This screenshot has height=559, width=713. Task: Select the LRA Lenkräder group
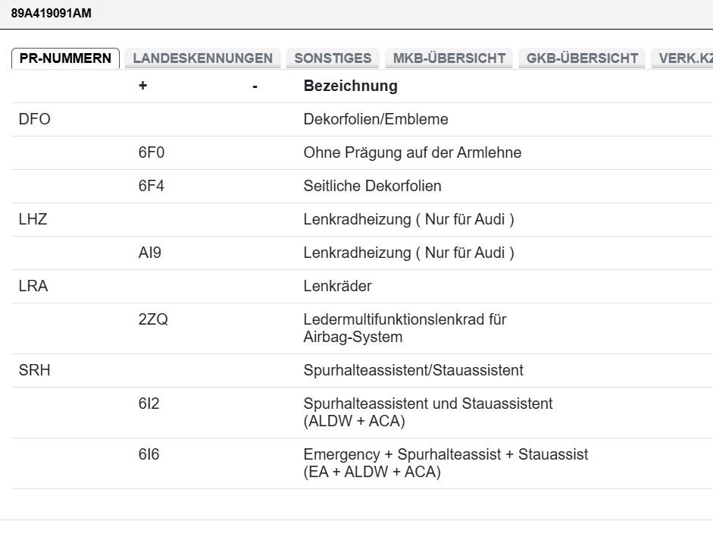click(33, 287)
